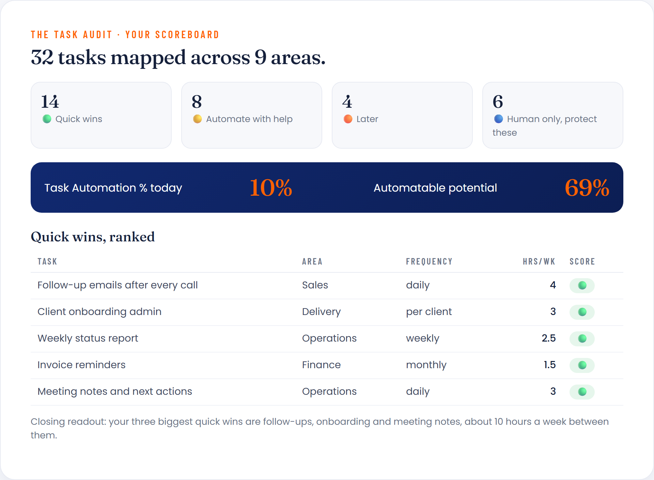
Task: Click The Task Audit scoreboard eyebrow text
Action: [125, 35]
